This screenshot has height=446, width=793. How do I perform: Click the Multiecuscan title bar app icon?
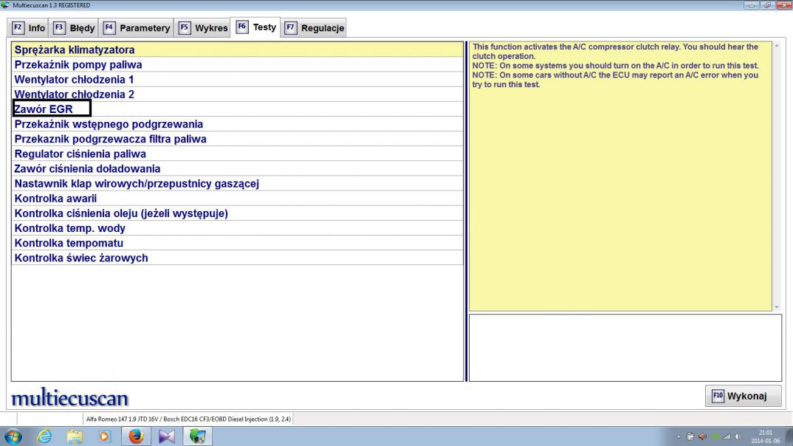pyautogui.click(x=6, y=5)
